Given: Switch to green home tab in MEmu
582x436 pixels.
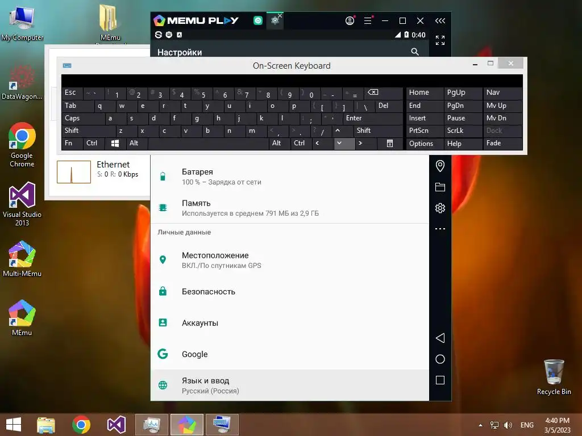Looking at the screenshot, I should pyautogui.click(x=258, y=20).
